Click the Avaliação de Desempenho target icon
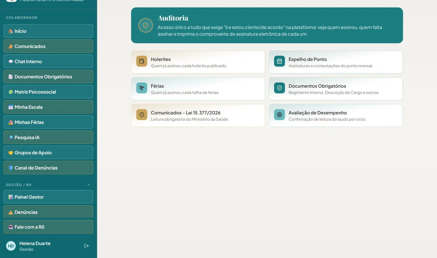Viewport: 437px width, 258px height. 279,115
